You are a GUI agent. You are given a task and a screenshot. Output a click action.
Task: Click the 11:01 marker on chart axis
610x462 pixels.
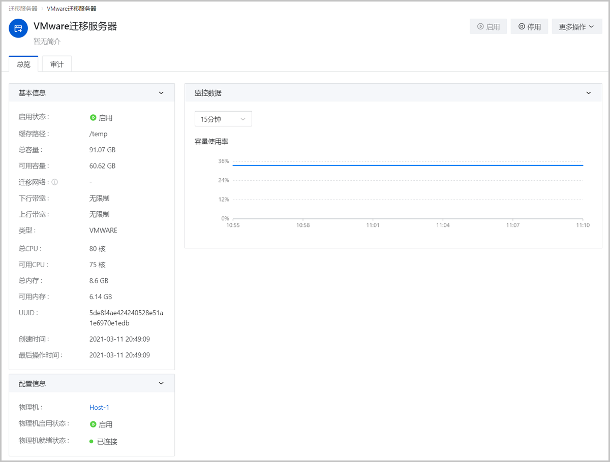click(373, 225)
